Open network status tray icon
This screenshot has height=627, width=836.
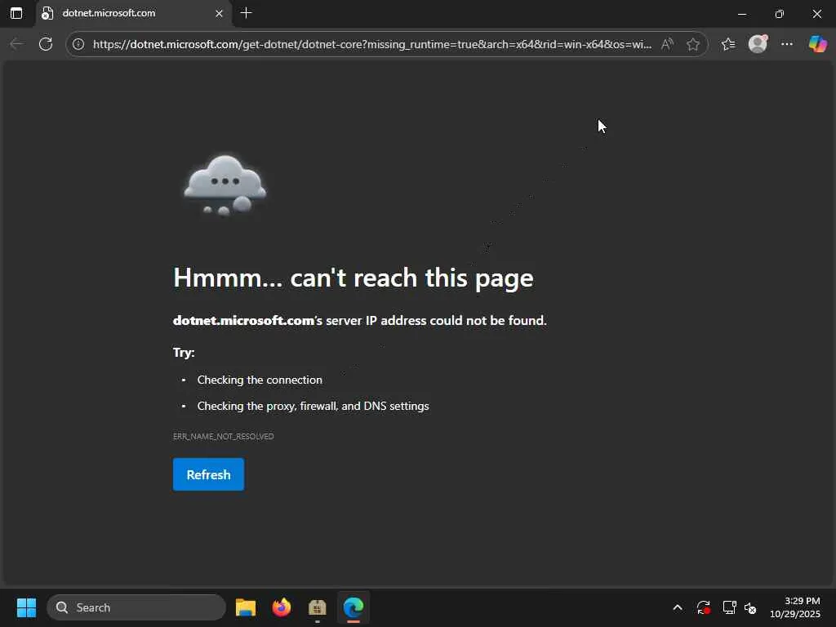point(729,607)
